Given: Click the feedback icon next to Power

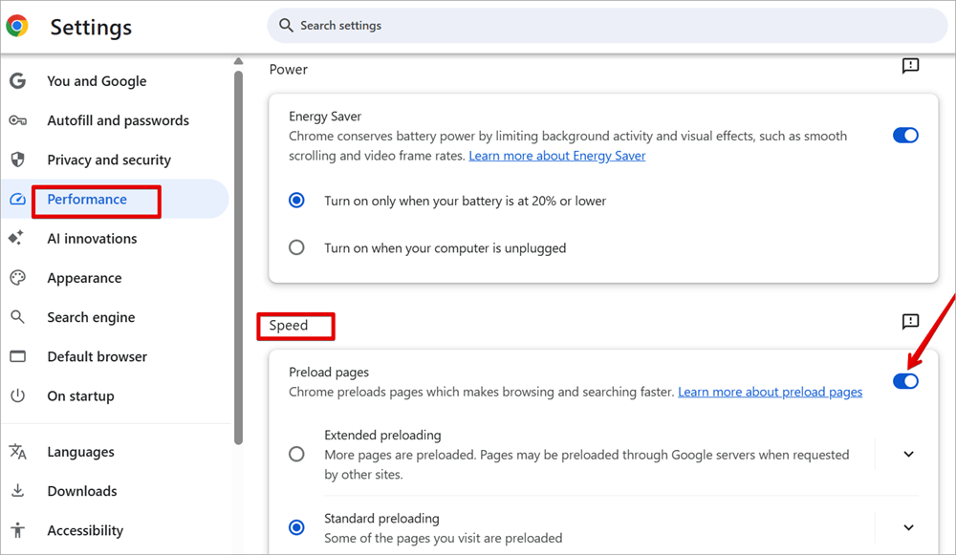Looking at the screenshot, I should coord(909,66).
